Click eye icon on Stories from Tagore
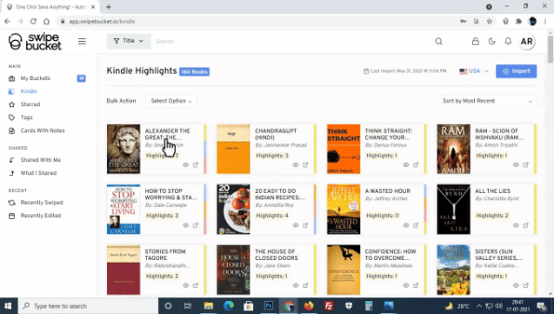Image resolution: width=554 pixels, height=314 pixels. coord(185,285)
